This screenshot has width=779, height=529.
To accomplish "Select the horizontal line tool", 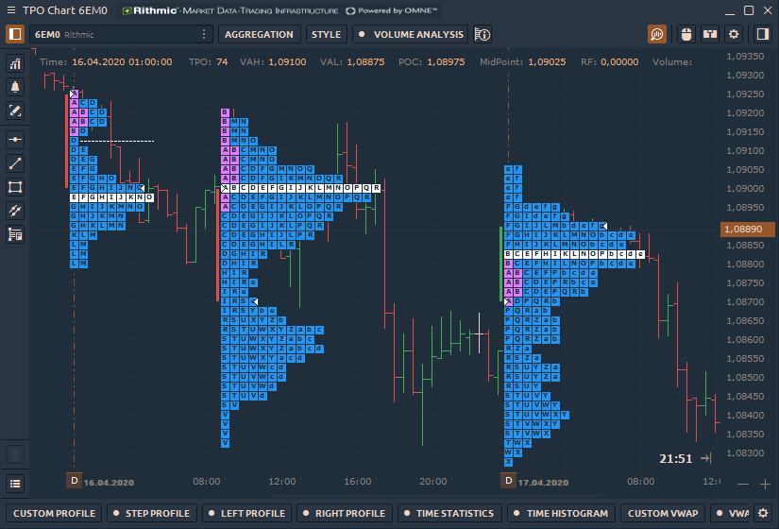I will [15, 140].
